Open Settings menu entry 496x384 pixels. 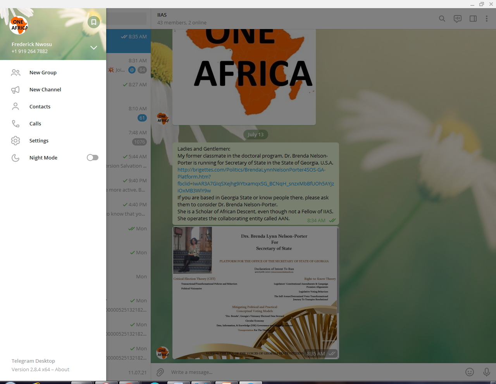click(53, 141)
